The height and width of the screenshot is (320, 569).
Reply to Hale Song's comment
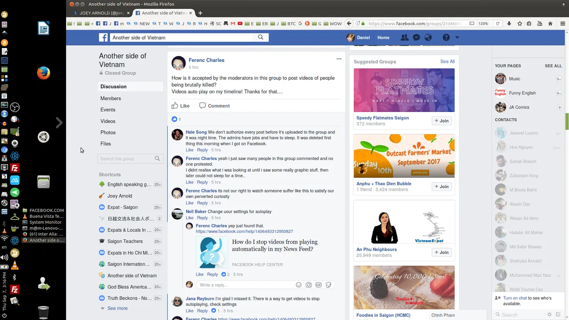coord(202,150)
